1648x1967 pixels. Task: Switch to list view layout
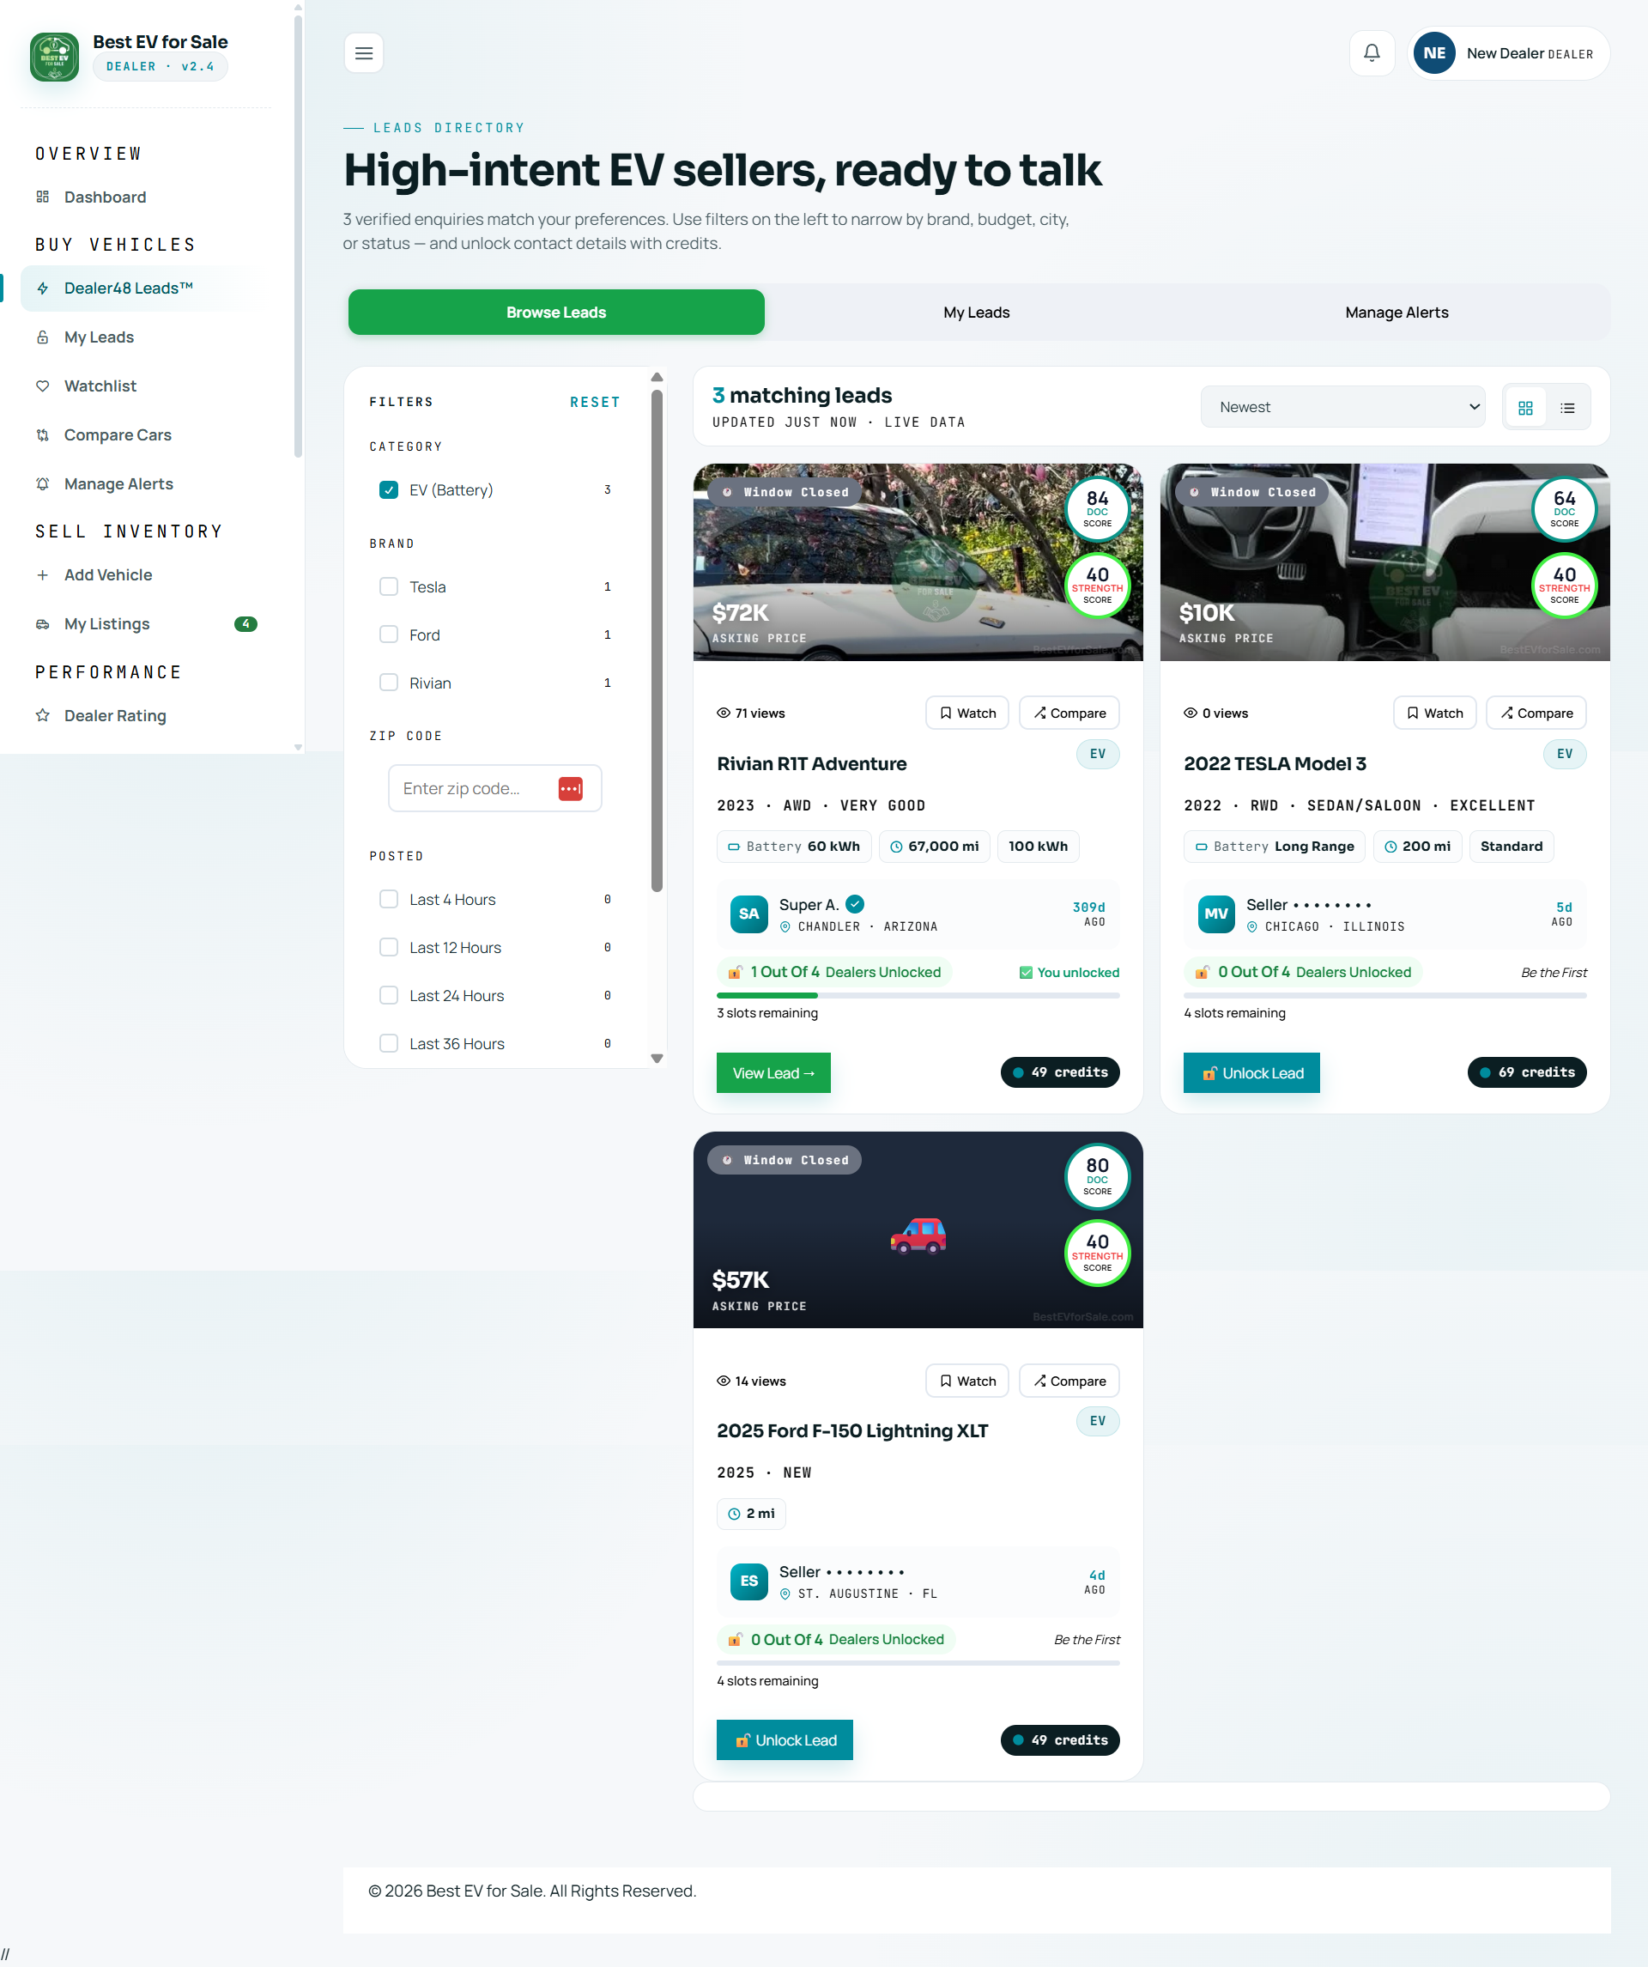(x=1566, y=408)
